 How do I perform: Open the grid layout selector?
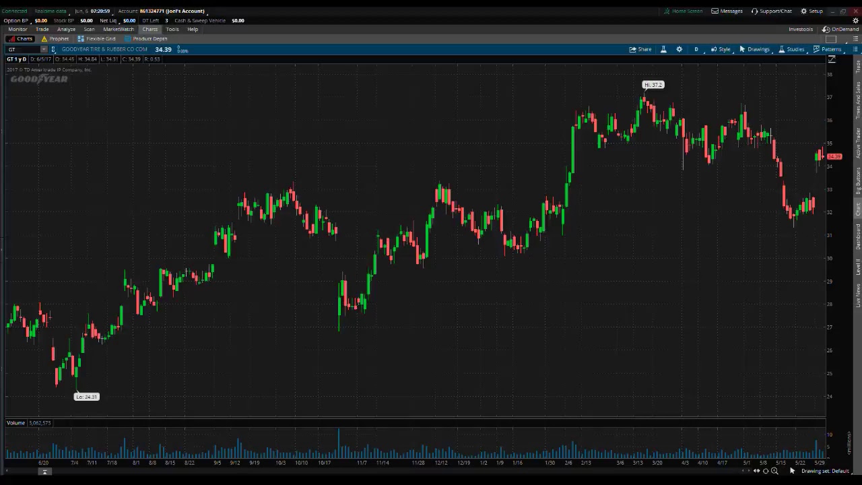point(830,39)
